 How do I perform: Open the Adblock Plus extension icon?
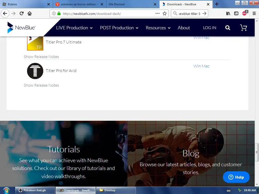[245, 13]
